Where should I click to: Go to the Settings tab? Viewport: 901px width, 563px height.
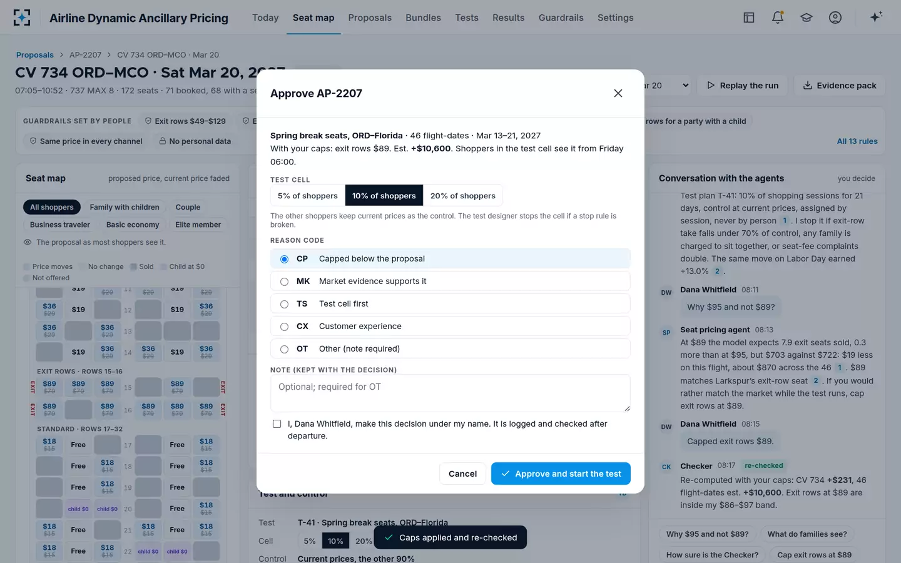(x=616, y=18)
